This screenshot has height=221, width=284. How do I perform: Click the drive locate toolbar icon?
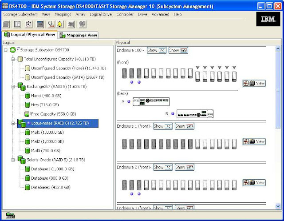pos(71,24)
